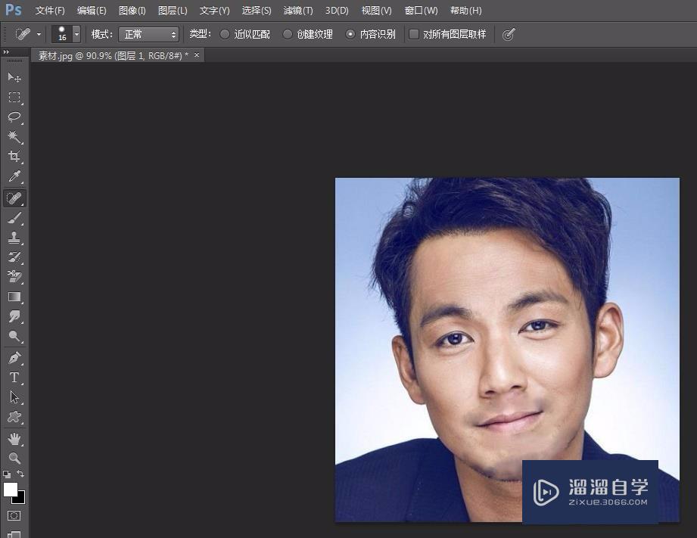Open the brush size picker arrow

pos(76,34)
